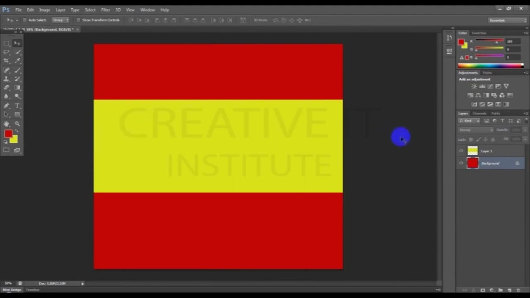Viewport: 530px width, 298px height.
Task: Open the Normal blending mode dropdown
Action: coord(476,130)
